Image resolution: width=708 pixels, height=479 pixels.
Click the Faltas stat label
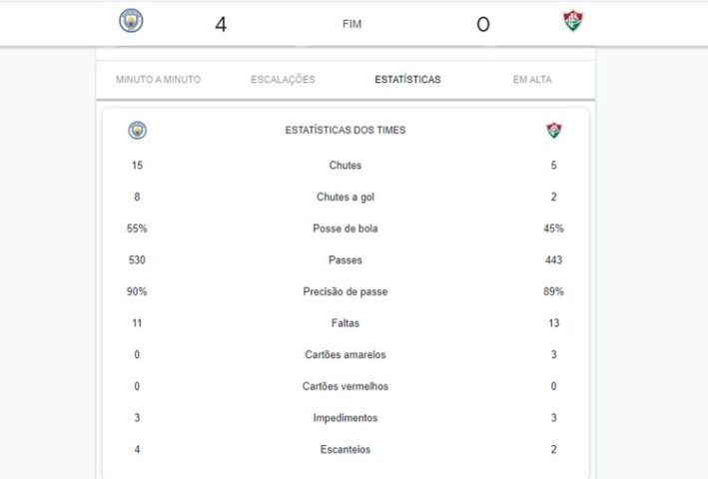click(346, 323)
